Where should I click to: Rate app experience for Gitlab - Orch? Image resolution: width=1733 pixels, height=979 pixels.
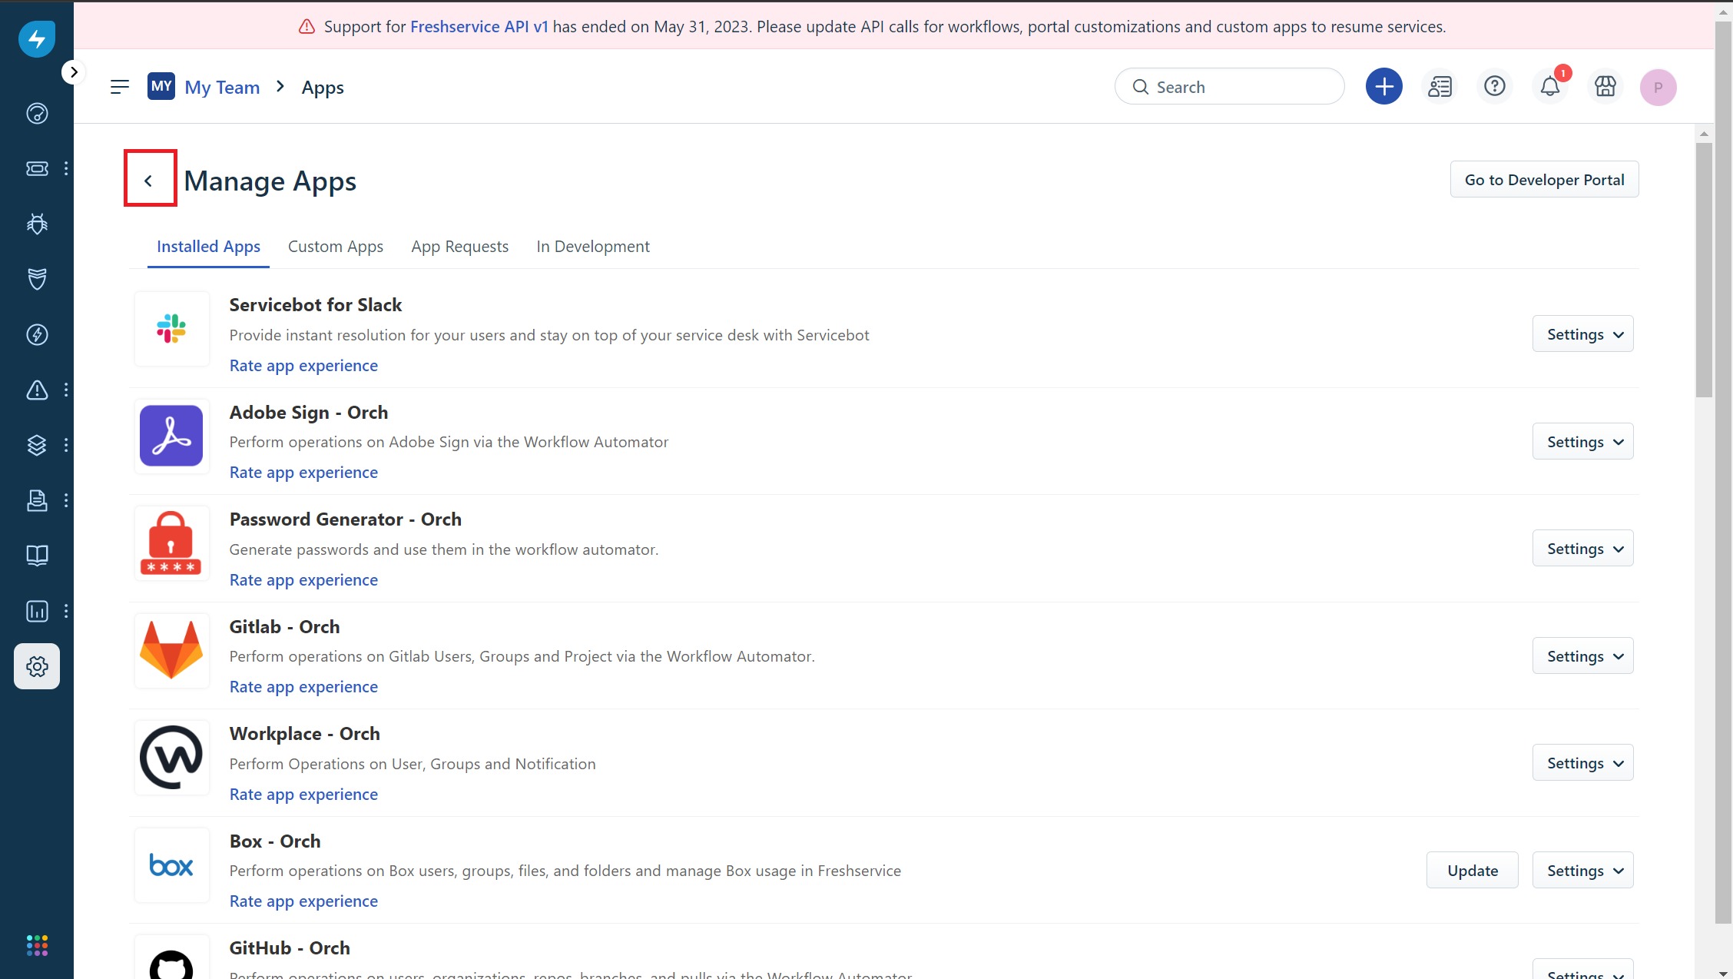(x=303, y=687)
